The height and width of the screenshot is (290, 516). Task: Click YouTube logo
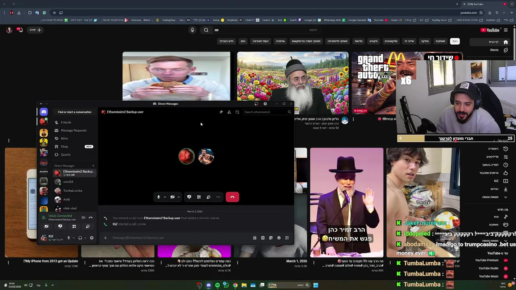click(x=490, y=30)
